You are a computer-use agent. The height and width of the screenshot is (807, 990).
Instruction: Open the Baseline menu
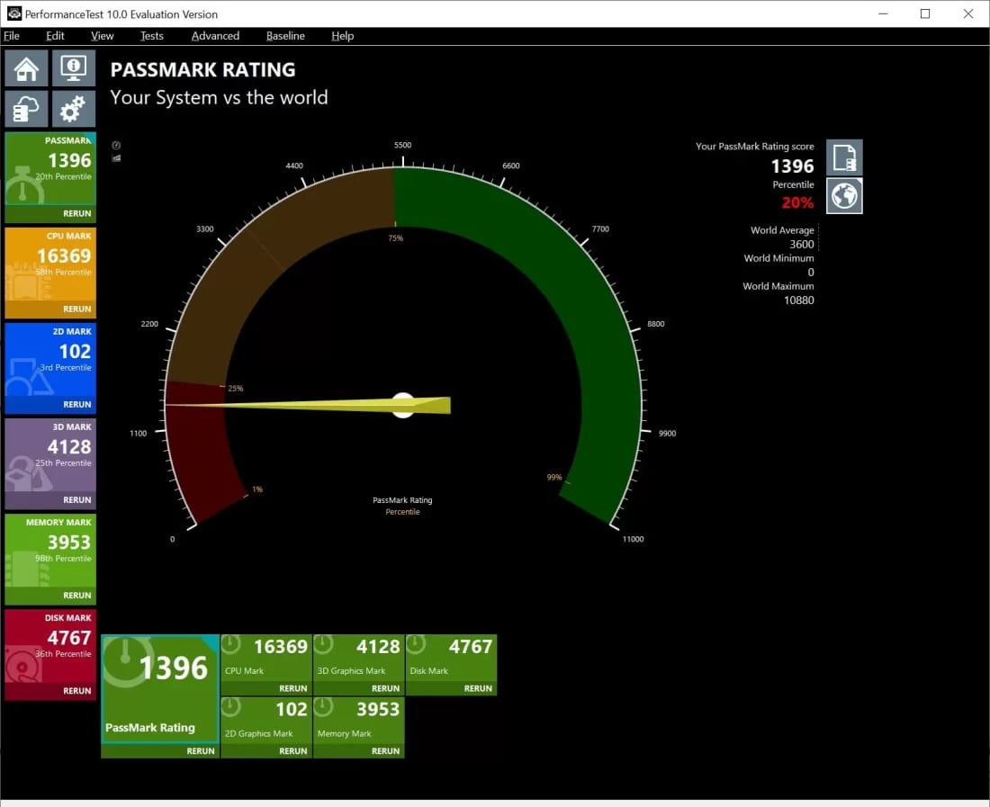pos(285,36)
